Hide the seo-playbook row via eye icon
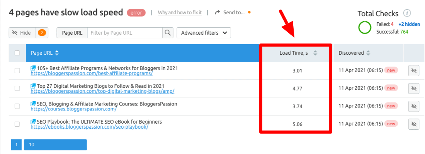425x154 pixels. pyautogui.click(x=414, y=124)
